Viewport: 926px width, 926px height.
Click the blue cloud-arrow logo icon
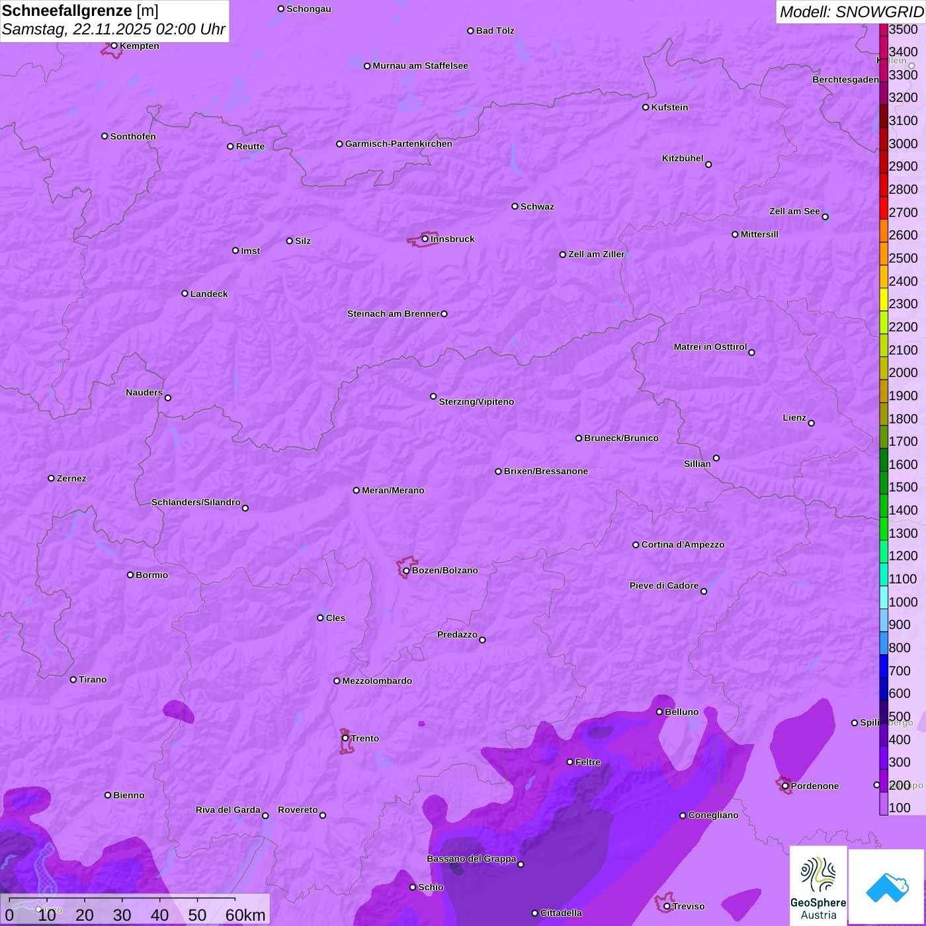(x=887, y=887)
